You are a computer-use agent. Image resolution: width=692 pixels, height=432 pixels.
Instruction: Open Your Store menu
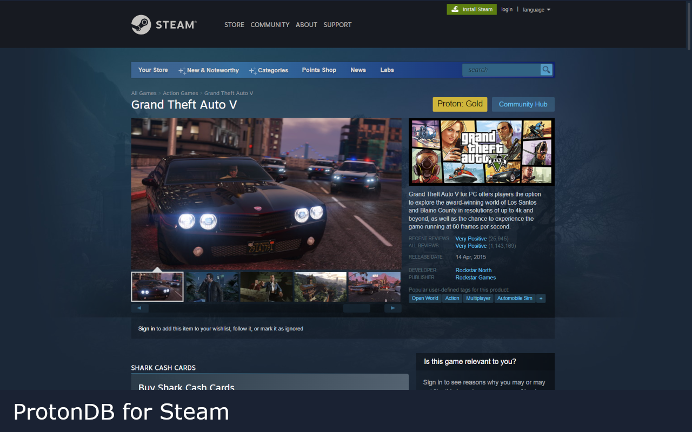coord(153,70)
